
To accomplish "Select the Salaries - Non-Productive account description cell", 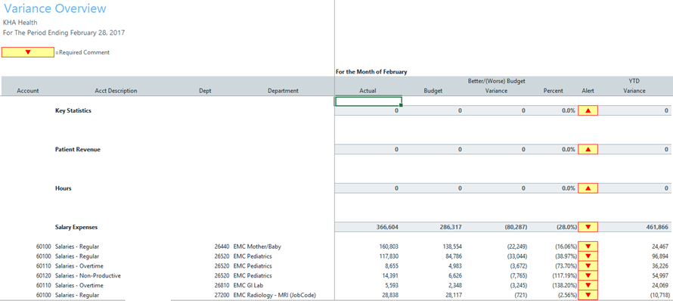I will click(x=88, y=276).
